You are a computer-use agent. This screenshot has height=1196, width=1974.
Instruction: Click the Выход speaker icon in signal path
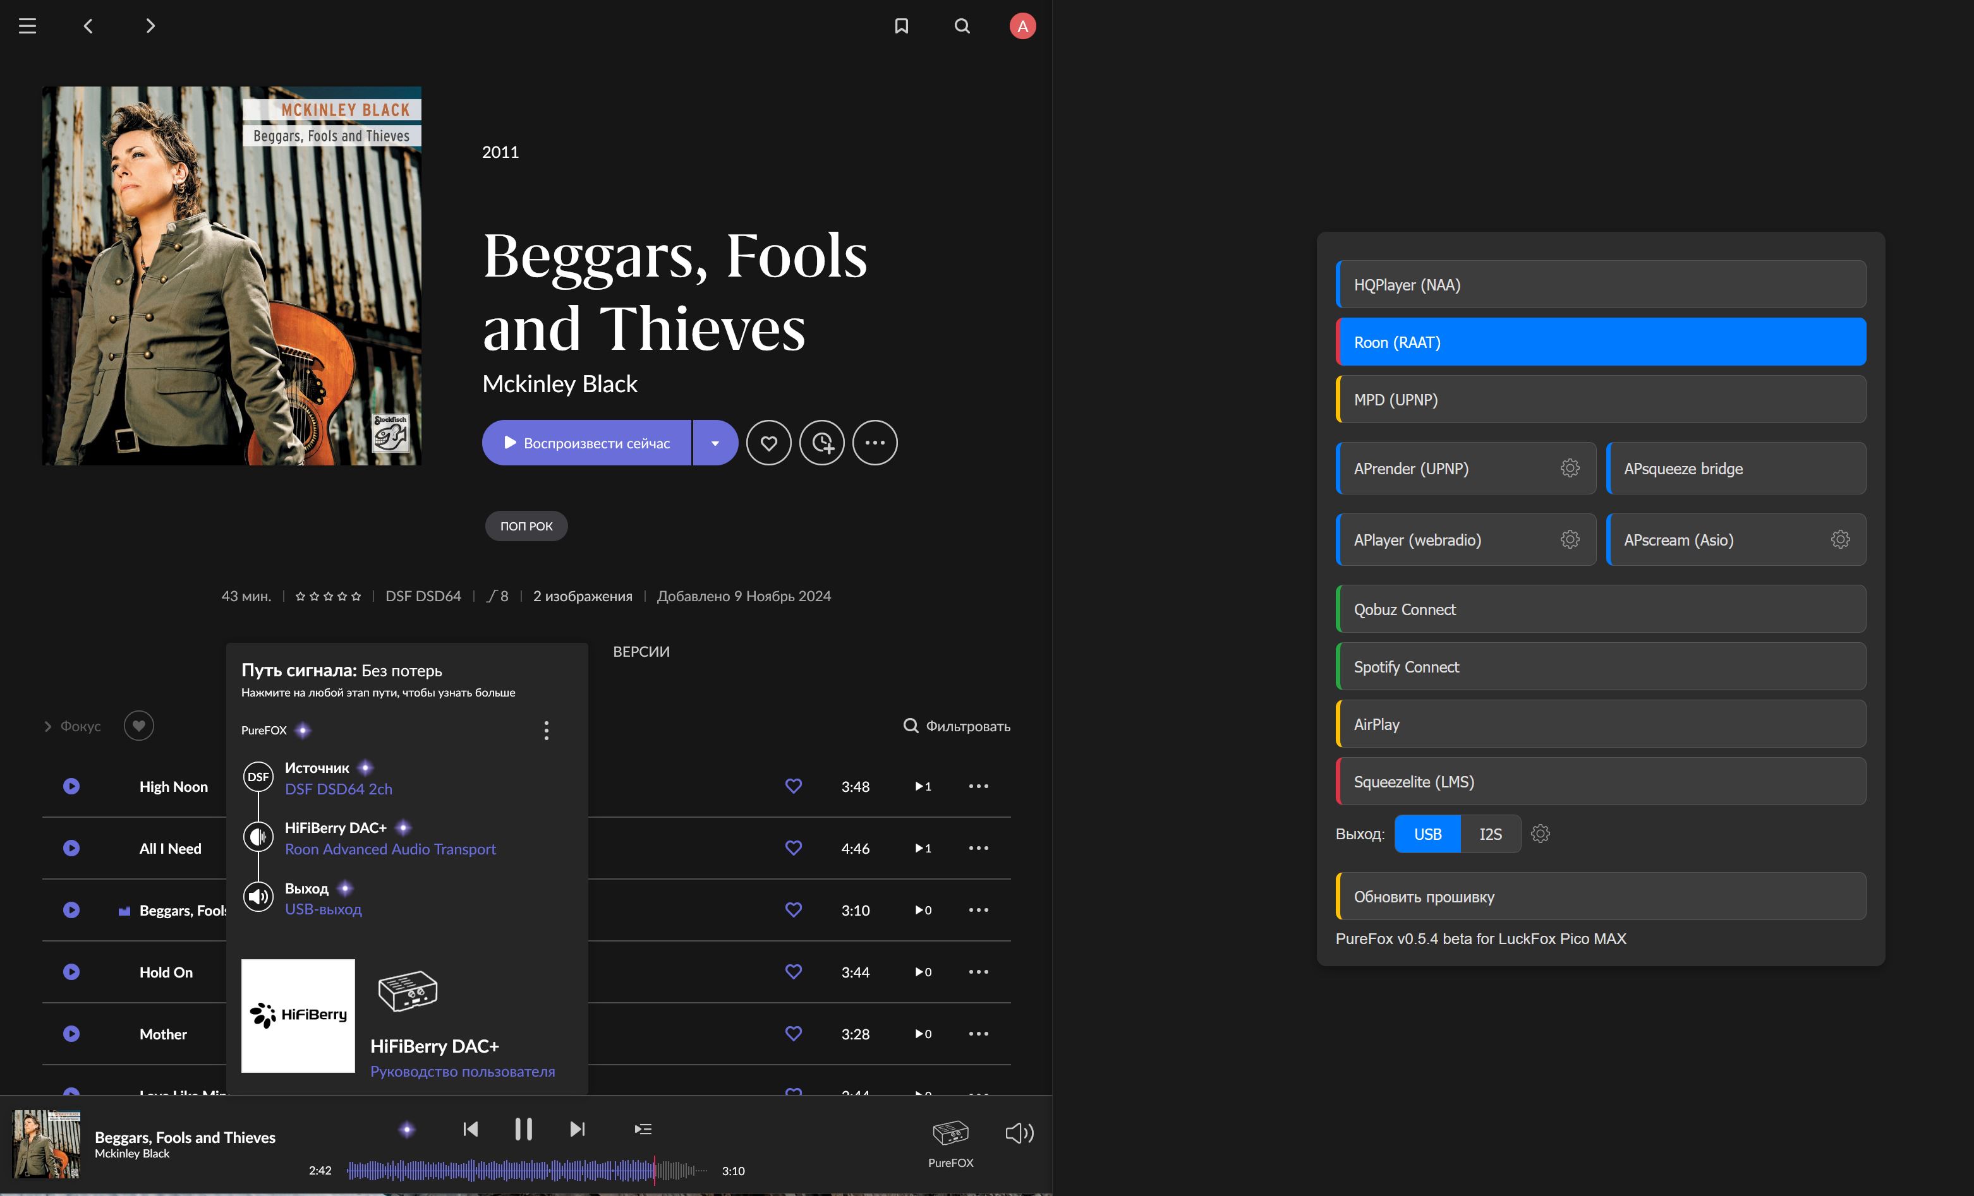click(258, 897)
